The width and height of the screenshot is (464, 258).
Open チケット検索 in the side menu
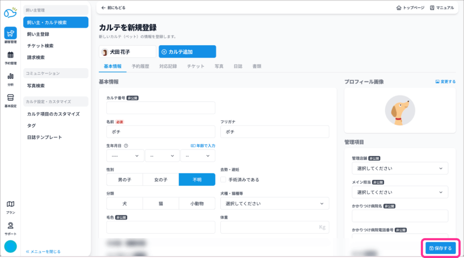[x=40, y=46]
